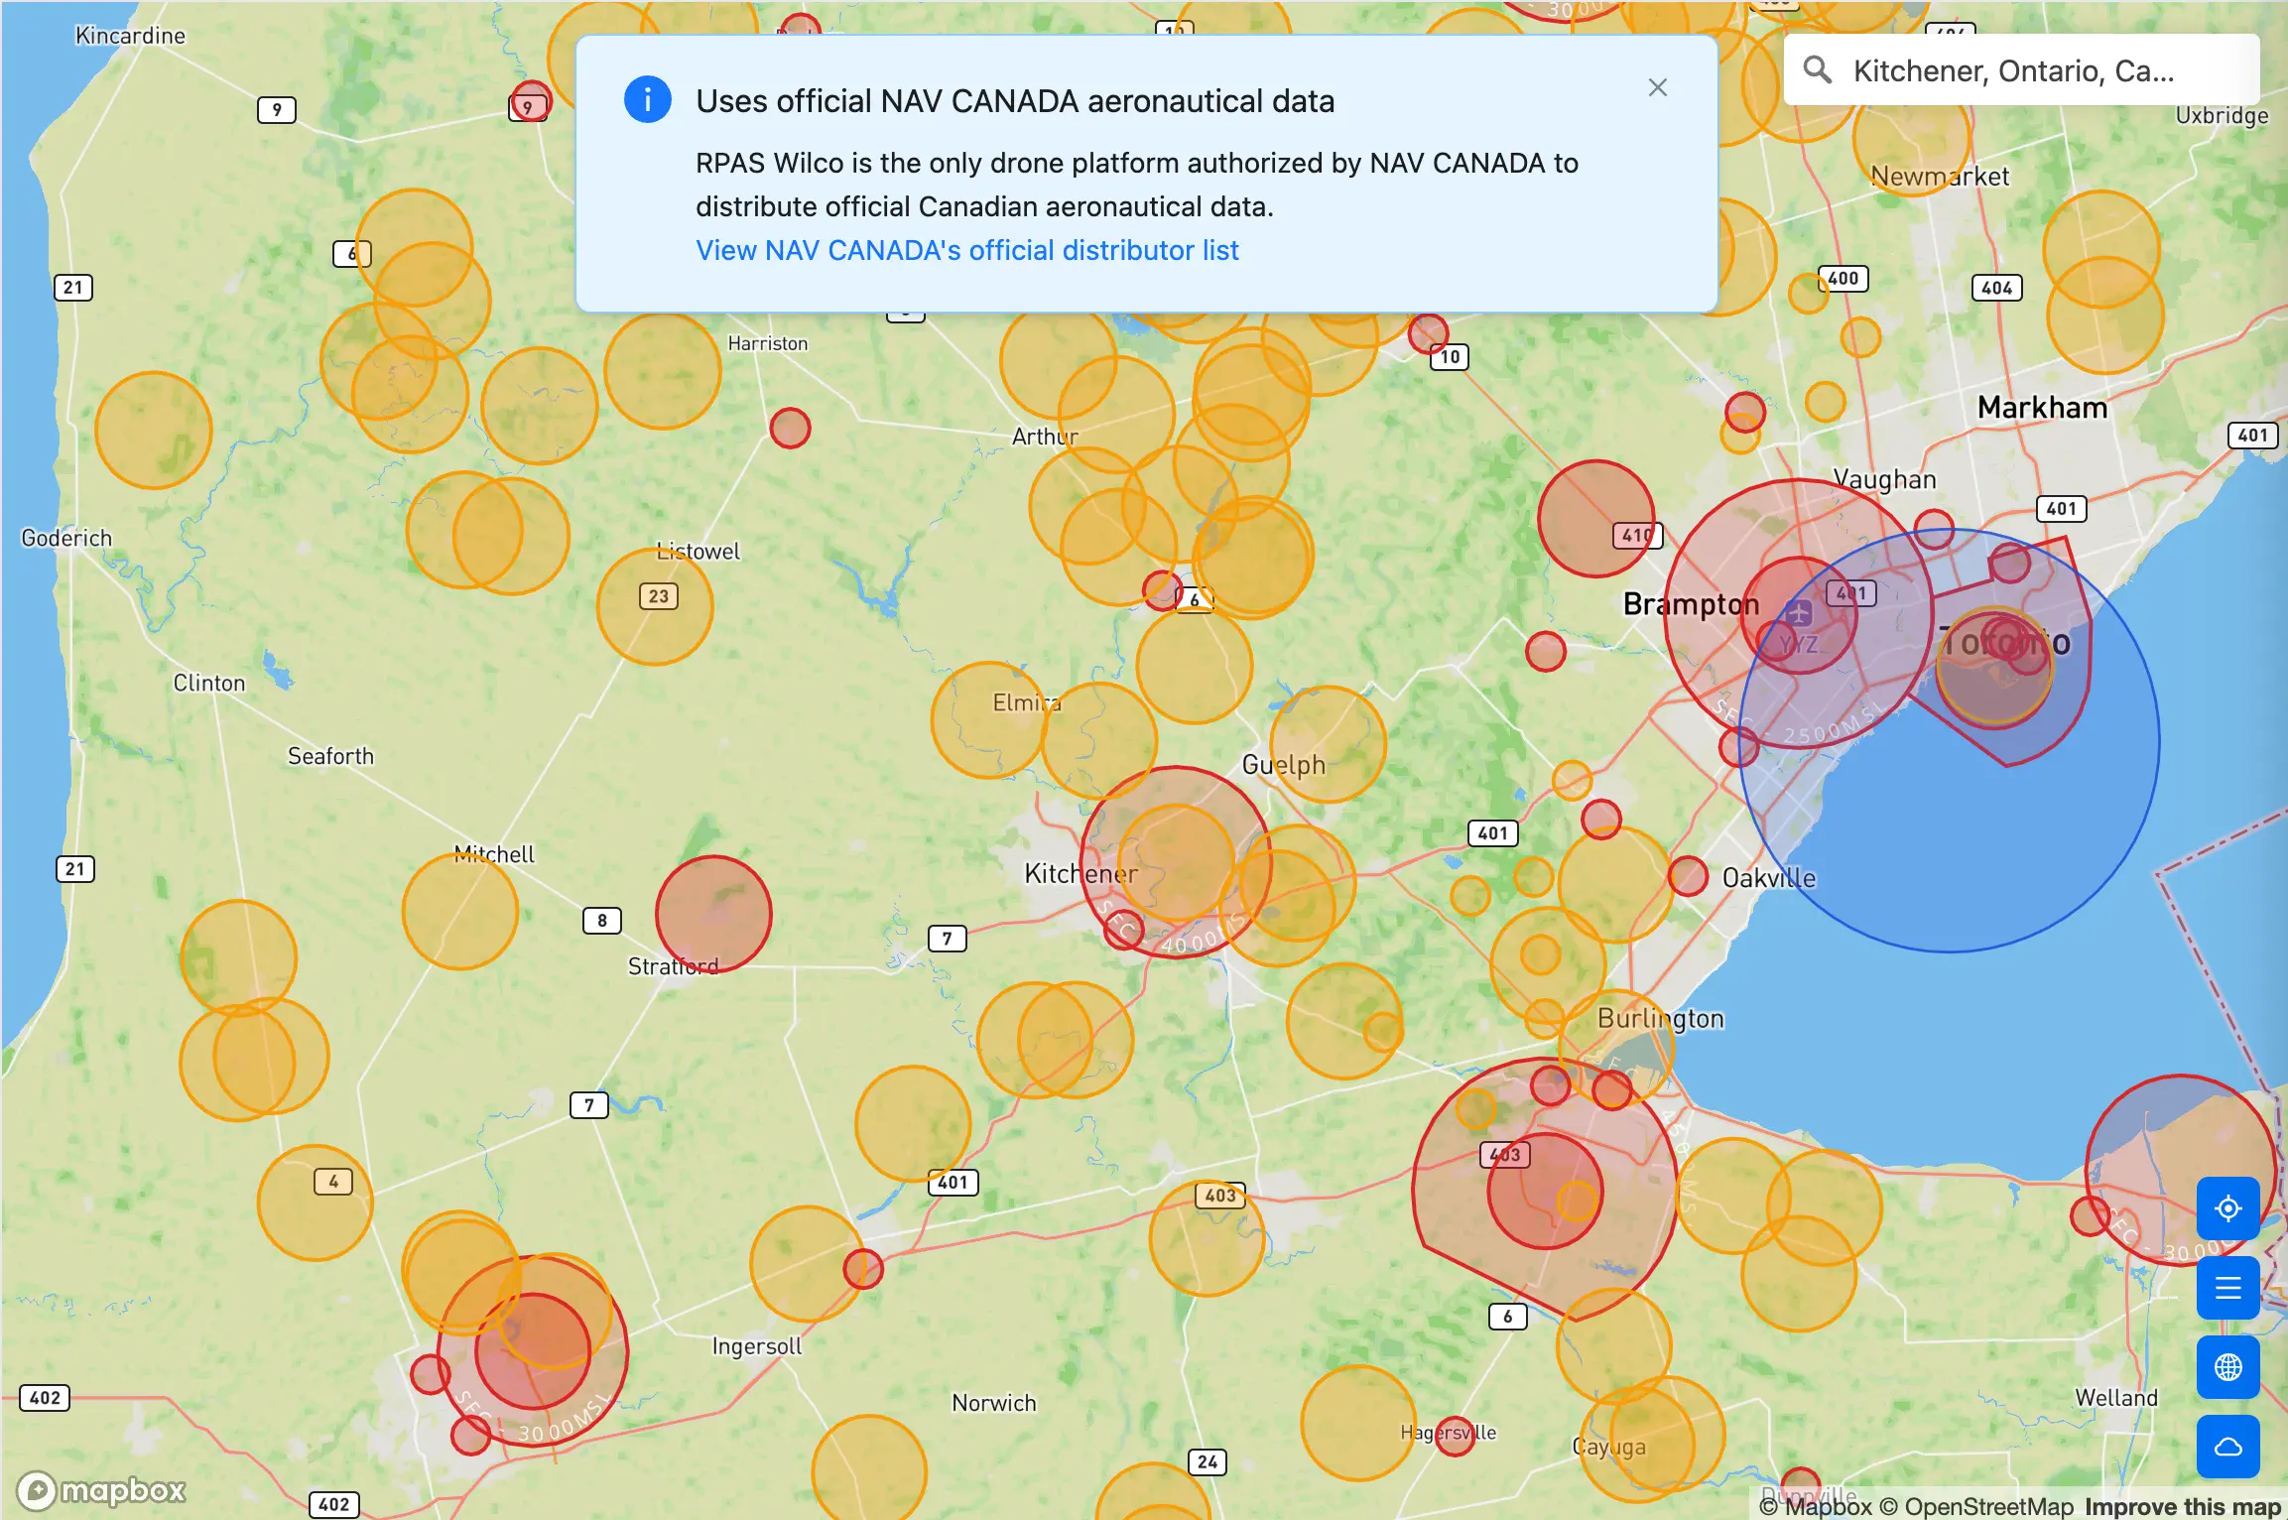
Task: Open NAV CANADA's official distributor list link
Action: pyautogui.click(x=967, y=250)
